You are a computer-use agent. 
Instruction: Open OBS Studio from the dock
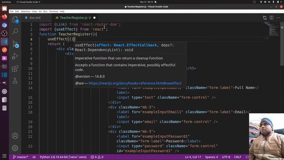pyautogui.click(x=4, y=33)
